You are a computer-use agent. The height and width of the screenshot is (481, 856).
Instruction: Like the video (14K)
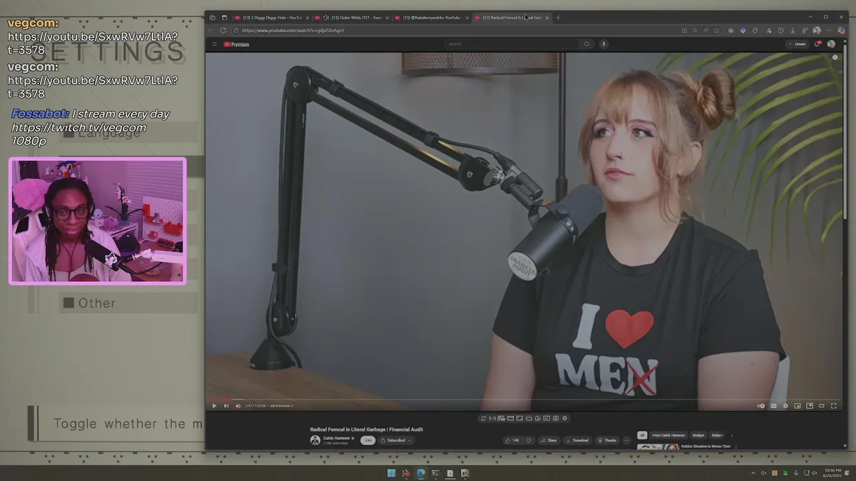(x=512, y=440)
